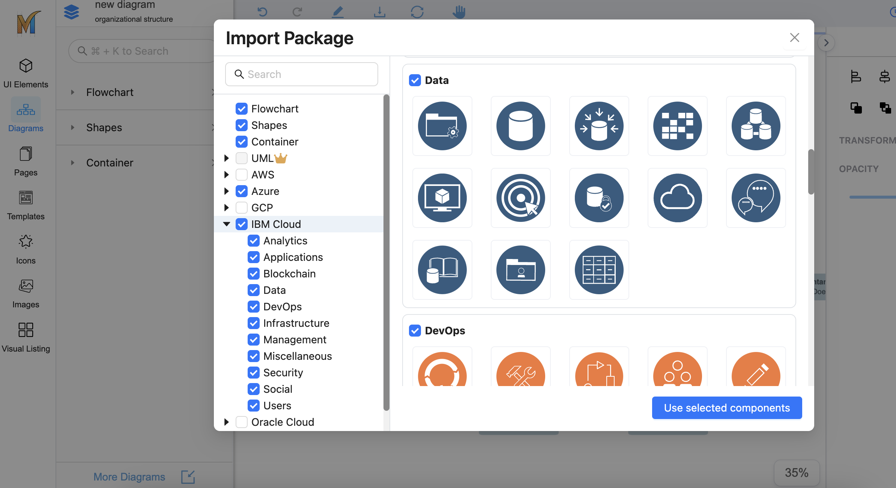The width and height of the screenshot is (896, 488).
Task: Uncheck the Blockchain checkbox
Action: point(254,274)
